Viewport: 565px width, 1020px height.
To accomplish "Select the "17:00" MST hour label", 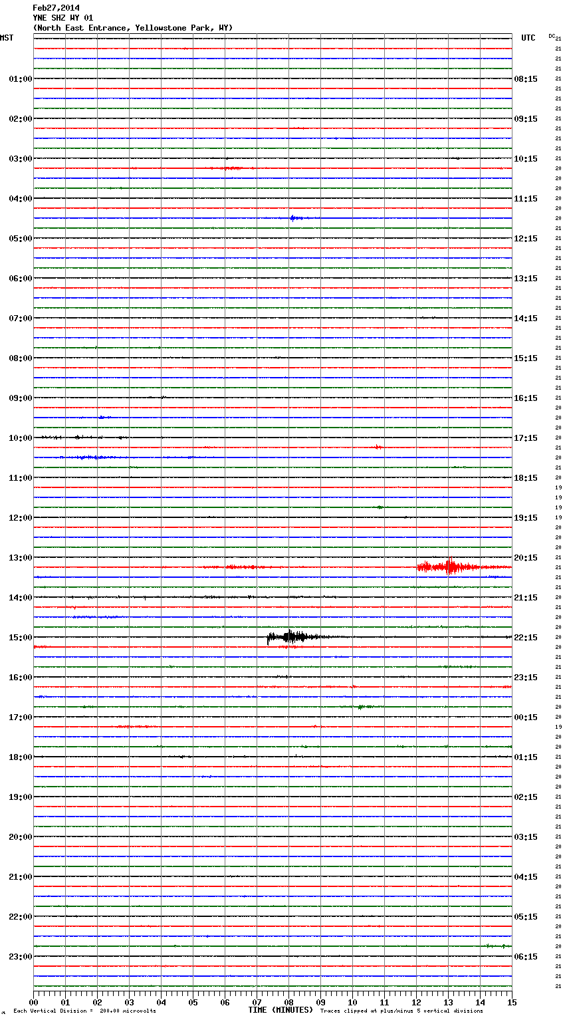I will [21, 717].
